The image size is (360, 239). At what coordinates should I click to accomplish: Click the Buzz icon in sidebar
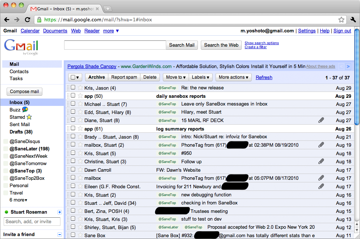pyautogui.click(x=25, y=110)
